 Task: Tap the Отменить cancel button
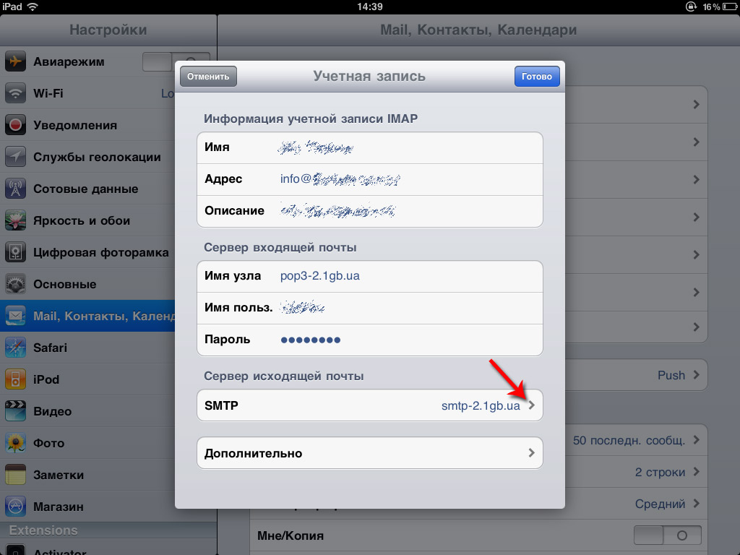(x=208, y=77)
